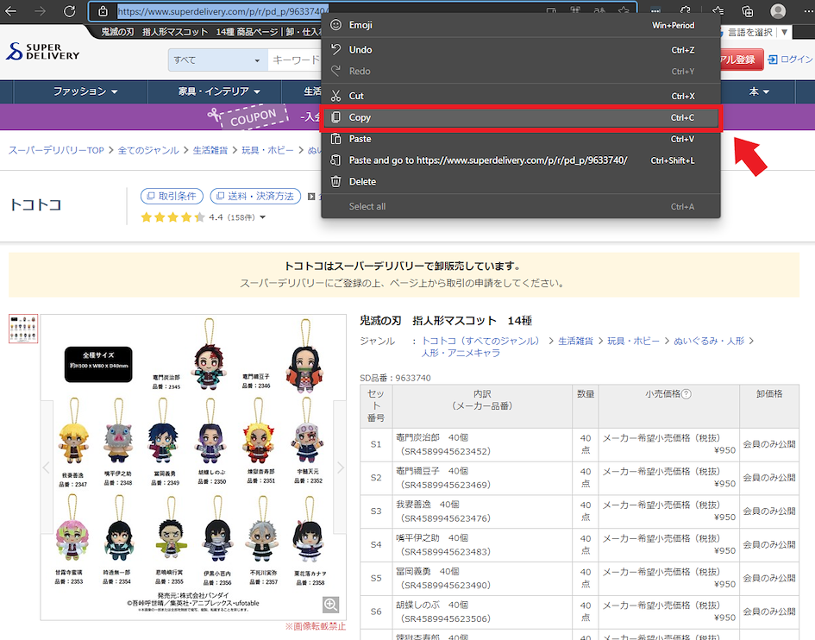This screenshot has width=815, height=640.
Task: Open the 取引条件 button
Action: click(x=172, y=196)
